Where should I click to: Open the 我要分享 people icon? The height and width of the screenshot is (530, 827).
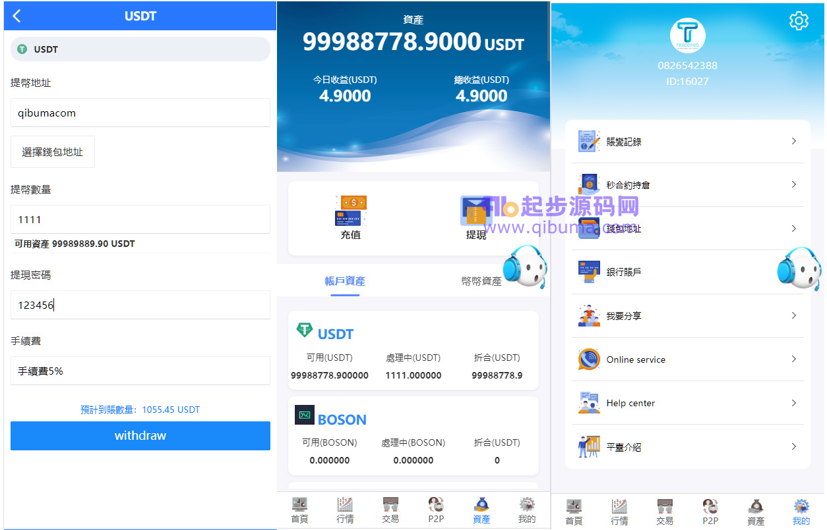589,315
